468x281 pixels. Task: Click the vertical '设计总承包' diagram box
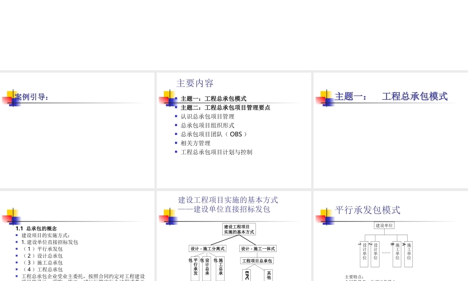[207, 268]
